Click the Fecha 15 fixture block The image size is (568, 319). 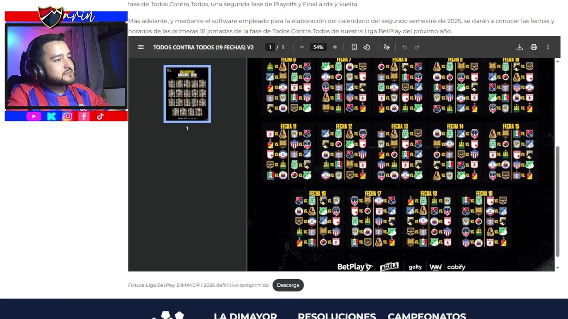pyautogui.click(x=511, y=152)
